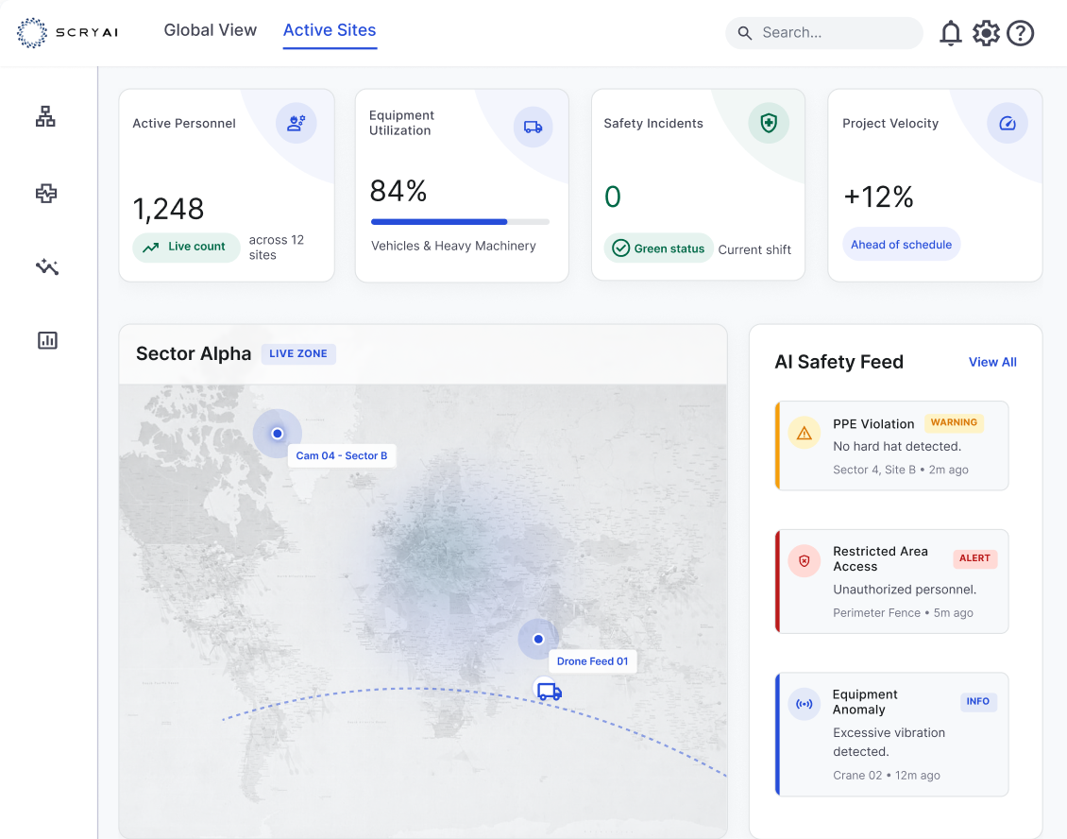The width and height of the screenshot is (1067, 839).
Task: Open the AI insights sparkle-trend sidebar icon
Action: click(x=46, y=266)
